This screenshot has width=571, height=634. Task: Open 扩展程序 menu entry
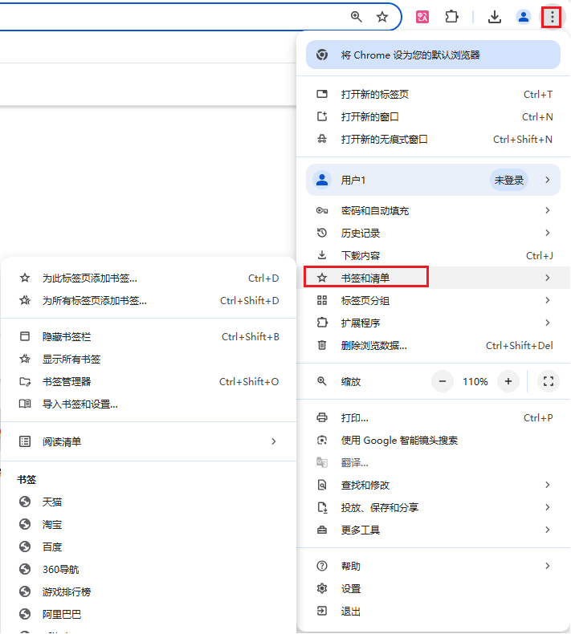433,323
